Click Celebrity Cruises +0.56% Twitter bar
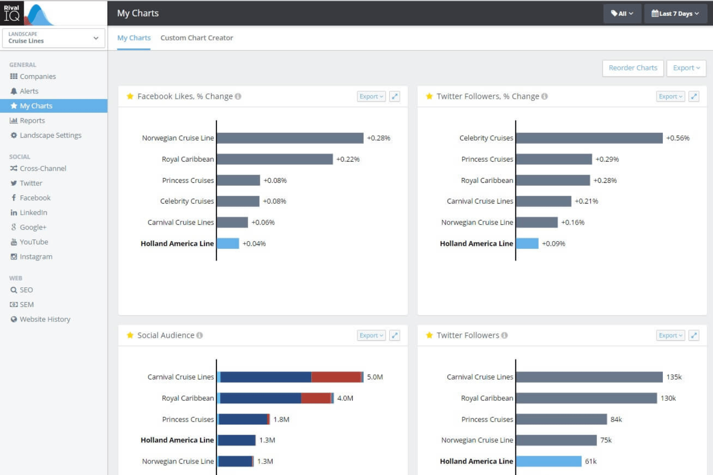The width and height of the screenshot is (713, 475). click(x=589, y=138)
